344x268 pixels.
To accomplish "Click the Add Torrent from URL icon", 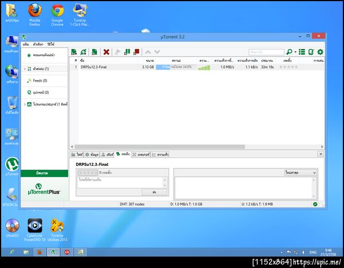I will pyautogui.click(x=83, y=52).
